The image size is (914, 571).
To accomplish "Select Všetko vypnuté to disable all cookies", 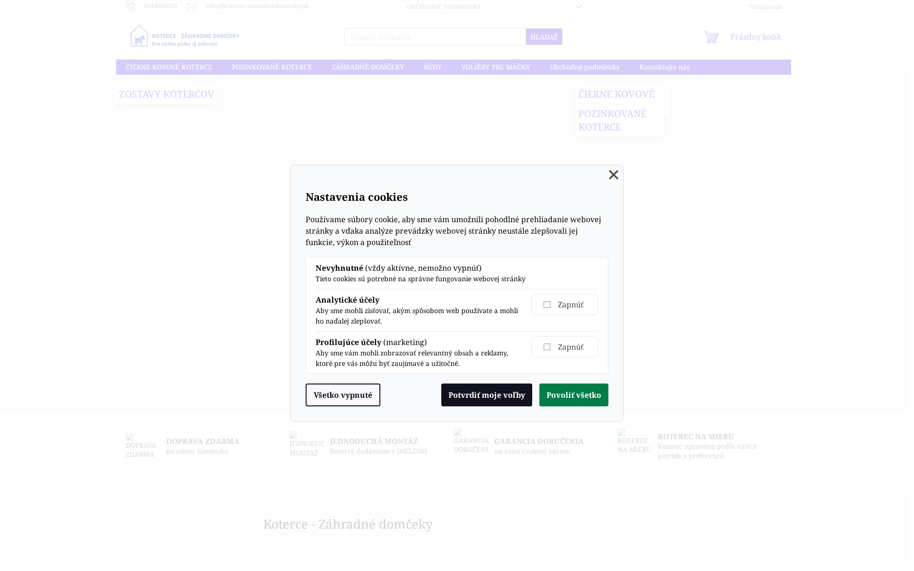I will click(x=343, y=394).
